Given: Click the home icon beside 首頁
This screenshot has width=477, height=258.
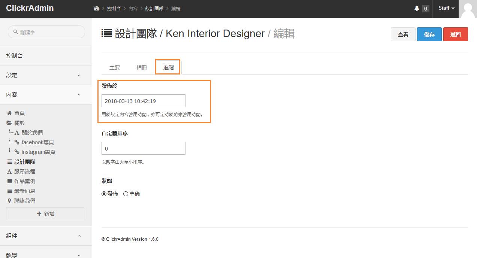Looking at the screenshot, I should pos(9,113).
